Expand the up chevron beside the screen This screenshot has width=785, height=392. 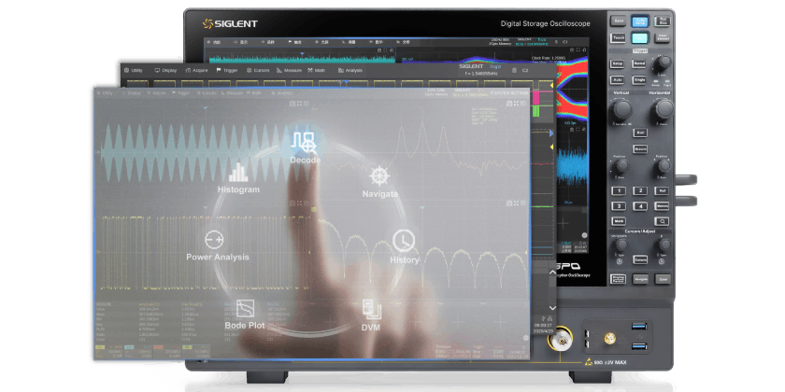552,273
